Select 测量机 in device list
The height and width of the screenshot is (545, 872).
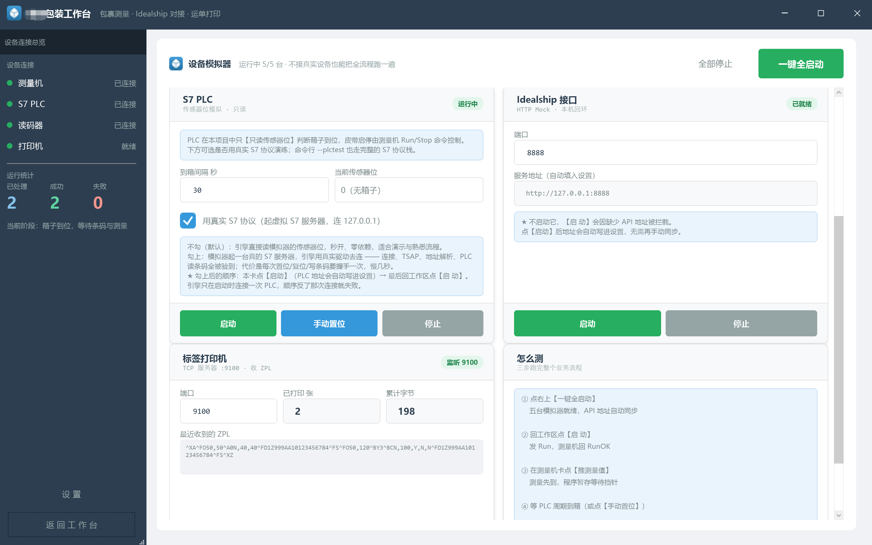72,83
